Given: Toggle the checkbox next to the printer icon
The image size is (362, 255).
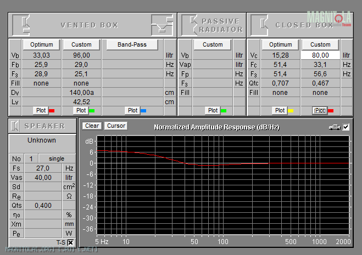Looking at the screenshot, I should point(346,127).
